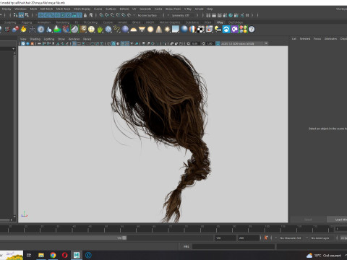Click Focus in the Attribute Editor menu

pos(317,38)
